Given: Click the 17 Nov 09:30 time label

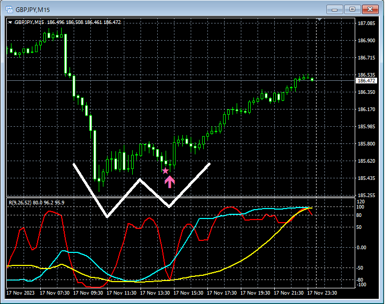Looking at the screenshot, I should (88, 293).
